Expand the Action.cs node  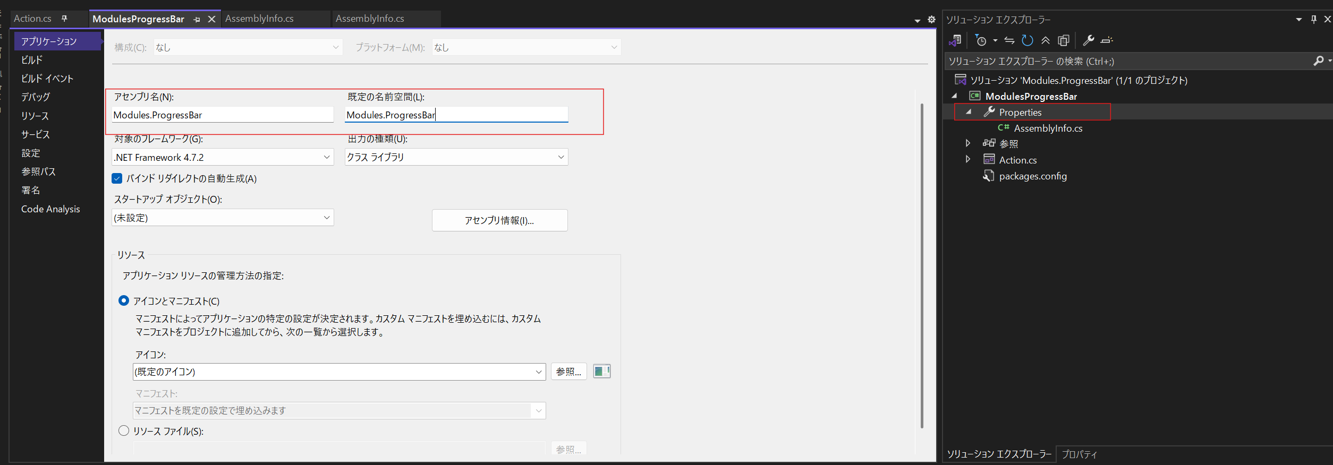click(968, 159)
